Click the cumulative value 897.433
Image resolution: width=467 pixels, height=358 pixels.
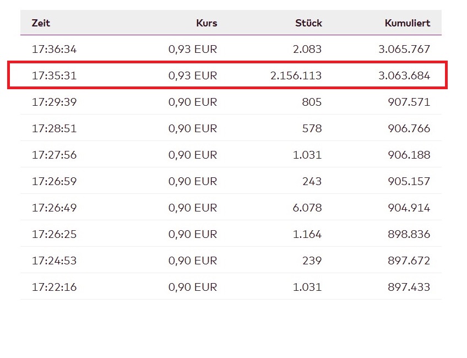[408, 287]
